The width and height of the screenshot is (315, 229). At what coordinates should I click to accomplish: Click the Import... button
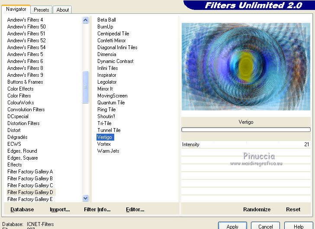60,210
